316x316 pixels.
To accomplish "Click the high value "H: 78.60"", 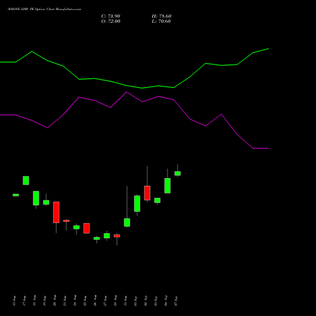I will pos(161,16).
